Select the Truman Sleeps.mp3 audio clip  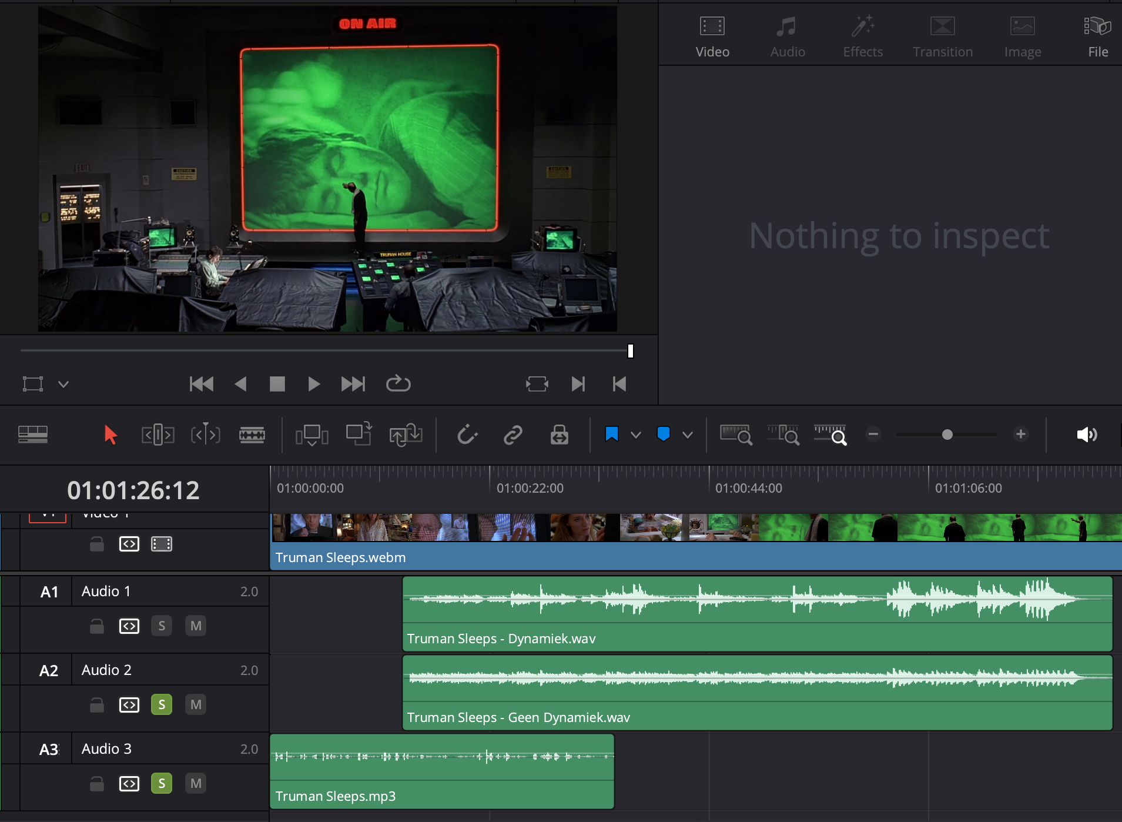pos(442,771)
